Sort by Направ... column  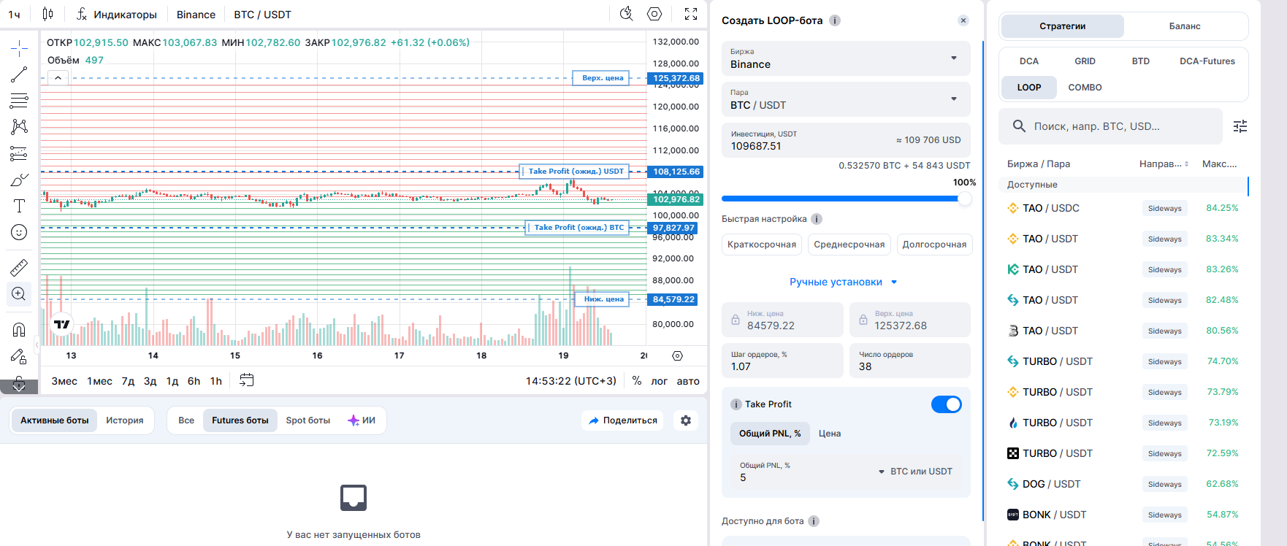[1164, 164]
